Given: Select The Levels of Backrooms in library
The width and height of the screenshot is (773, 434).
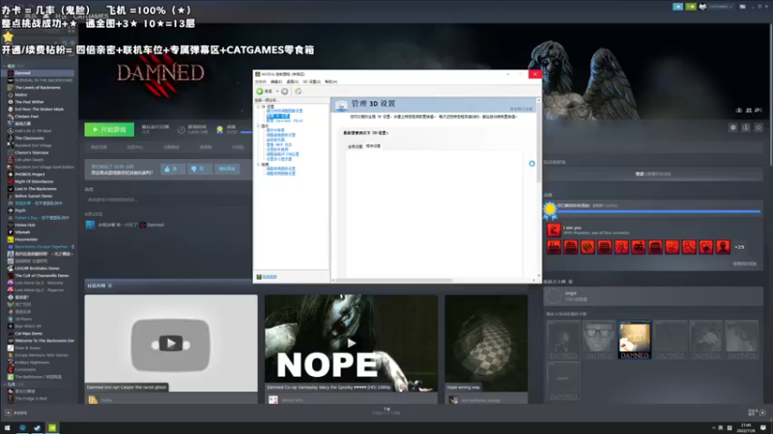Looking at the screenshot, I should (x=38, y=88).
